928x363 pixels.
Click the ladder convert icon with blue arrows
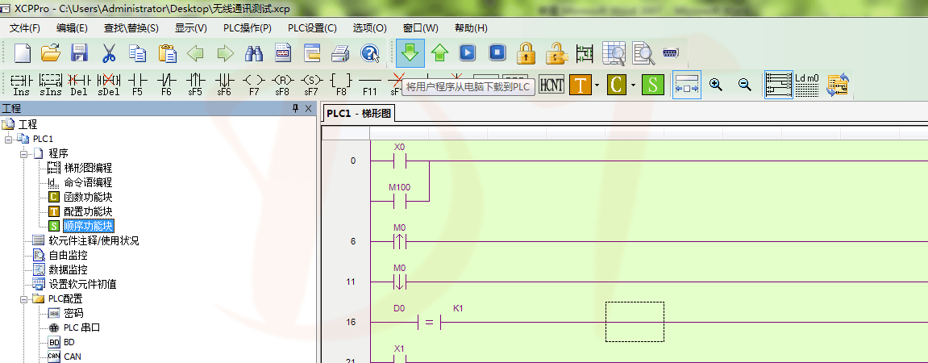tap(838, 85)
